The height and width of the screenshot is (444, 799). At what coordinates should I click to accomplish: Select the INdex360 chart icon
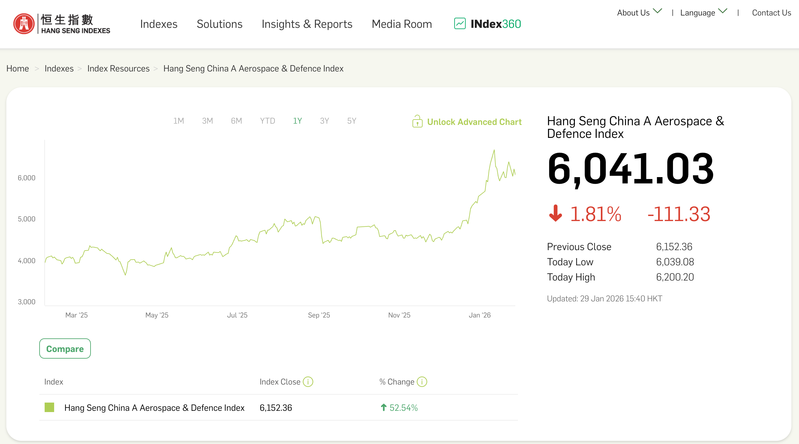(x=459, y=23)
